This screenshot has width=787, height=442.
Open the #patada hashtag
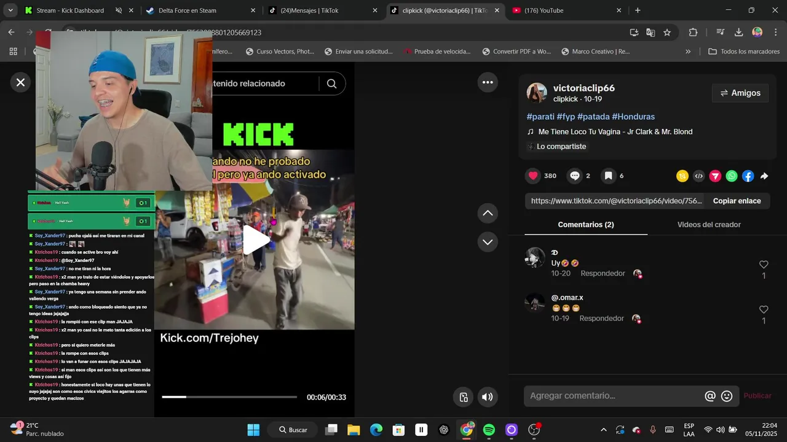click(593, 117)
